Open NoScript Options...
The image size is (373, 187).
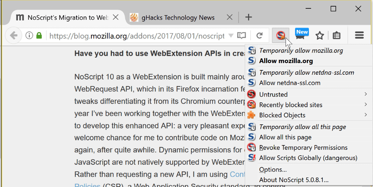tap(309, 170)
